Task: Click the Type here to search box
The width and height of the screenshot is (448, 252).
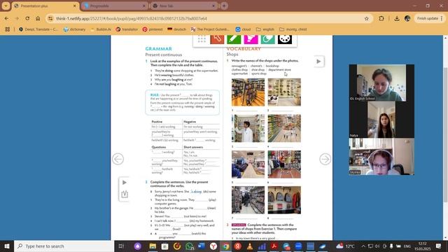Action: click(64, 246)
